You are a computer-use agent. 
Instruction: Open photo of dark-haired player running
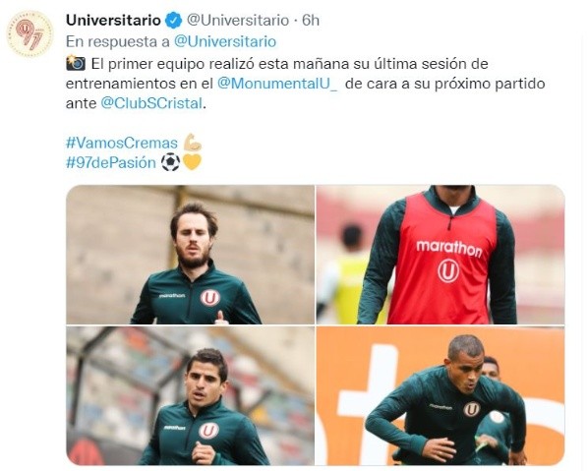(191, 396)
